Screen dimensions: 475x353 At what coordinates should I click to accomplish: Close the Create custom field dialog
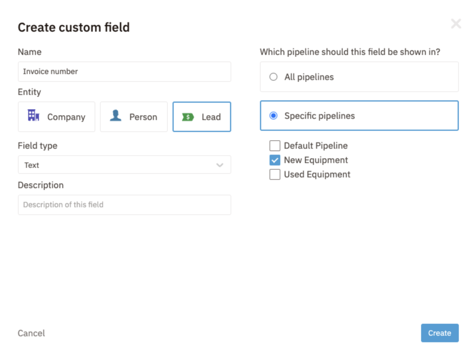pyautogui.click(x=456, y=24)
